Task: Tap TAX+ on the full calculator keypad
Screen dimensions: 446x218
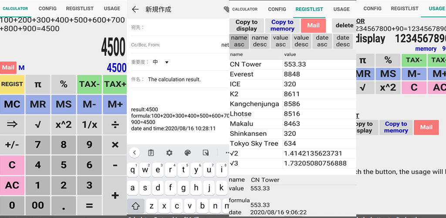Action: (115, 84)
